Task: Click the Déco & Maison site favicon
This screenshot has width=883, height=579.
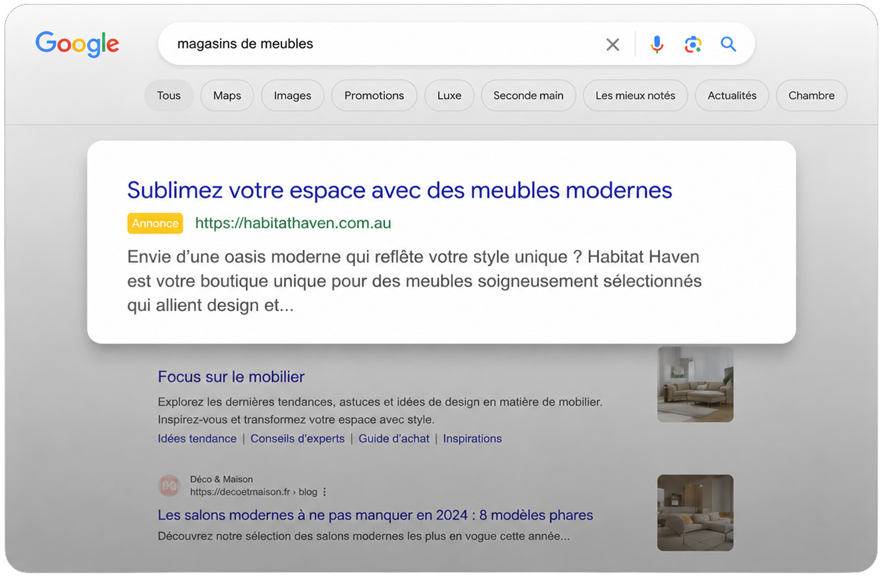Action: tap(169, 486)
